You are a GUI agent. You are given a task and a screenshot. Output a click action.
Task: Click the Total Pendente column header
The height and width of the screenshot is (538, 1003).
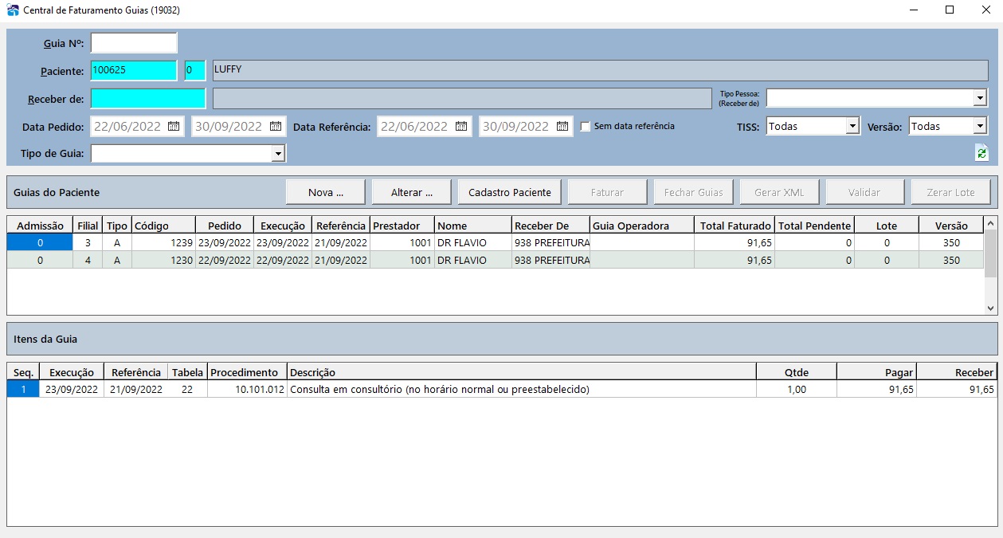pos(815,226)
